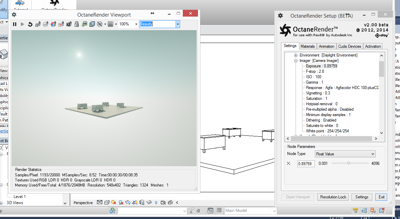
Task: Click the Resolution Lock button
Action: (x=333, y=197)
